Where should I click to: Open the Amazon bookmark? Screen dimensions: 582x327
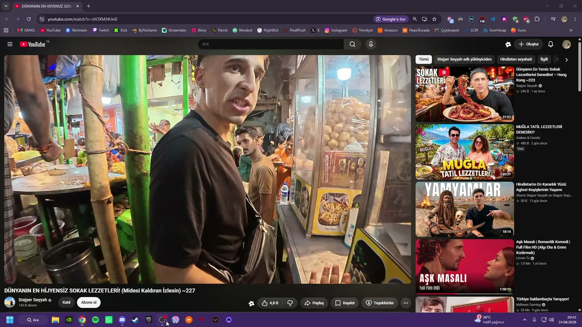(387, 30)
